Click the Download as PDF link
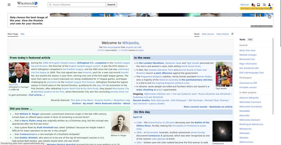 (x=248, y=83)
